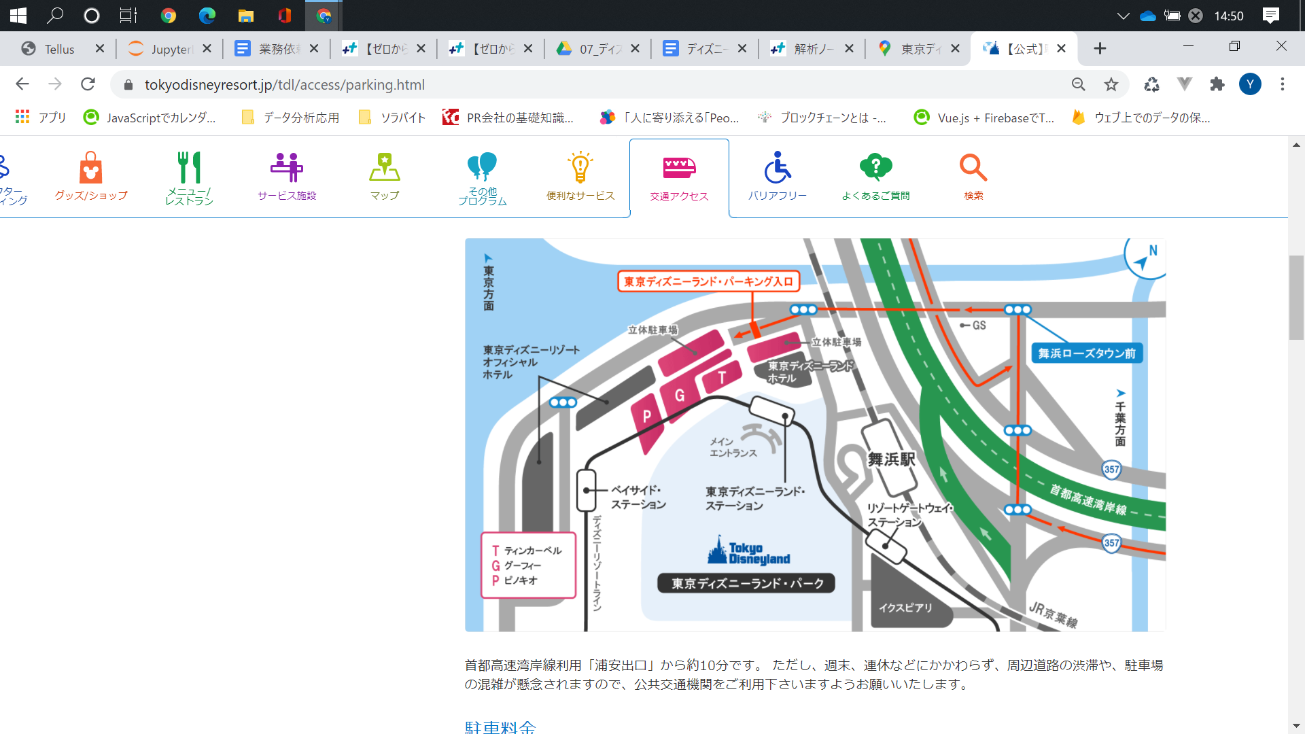Viewport: 1305px width, 734px height.
Task: Select the Transportation Access (交通アクセス) tab
Action: pos(679,178)
